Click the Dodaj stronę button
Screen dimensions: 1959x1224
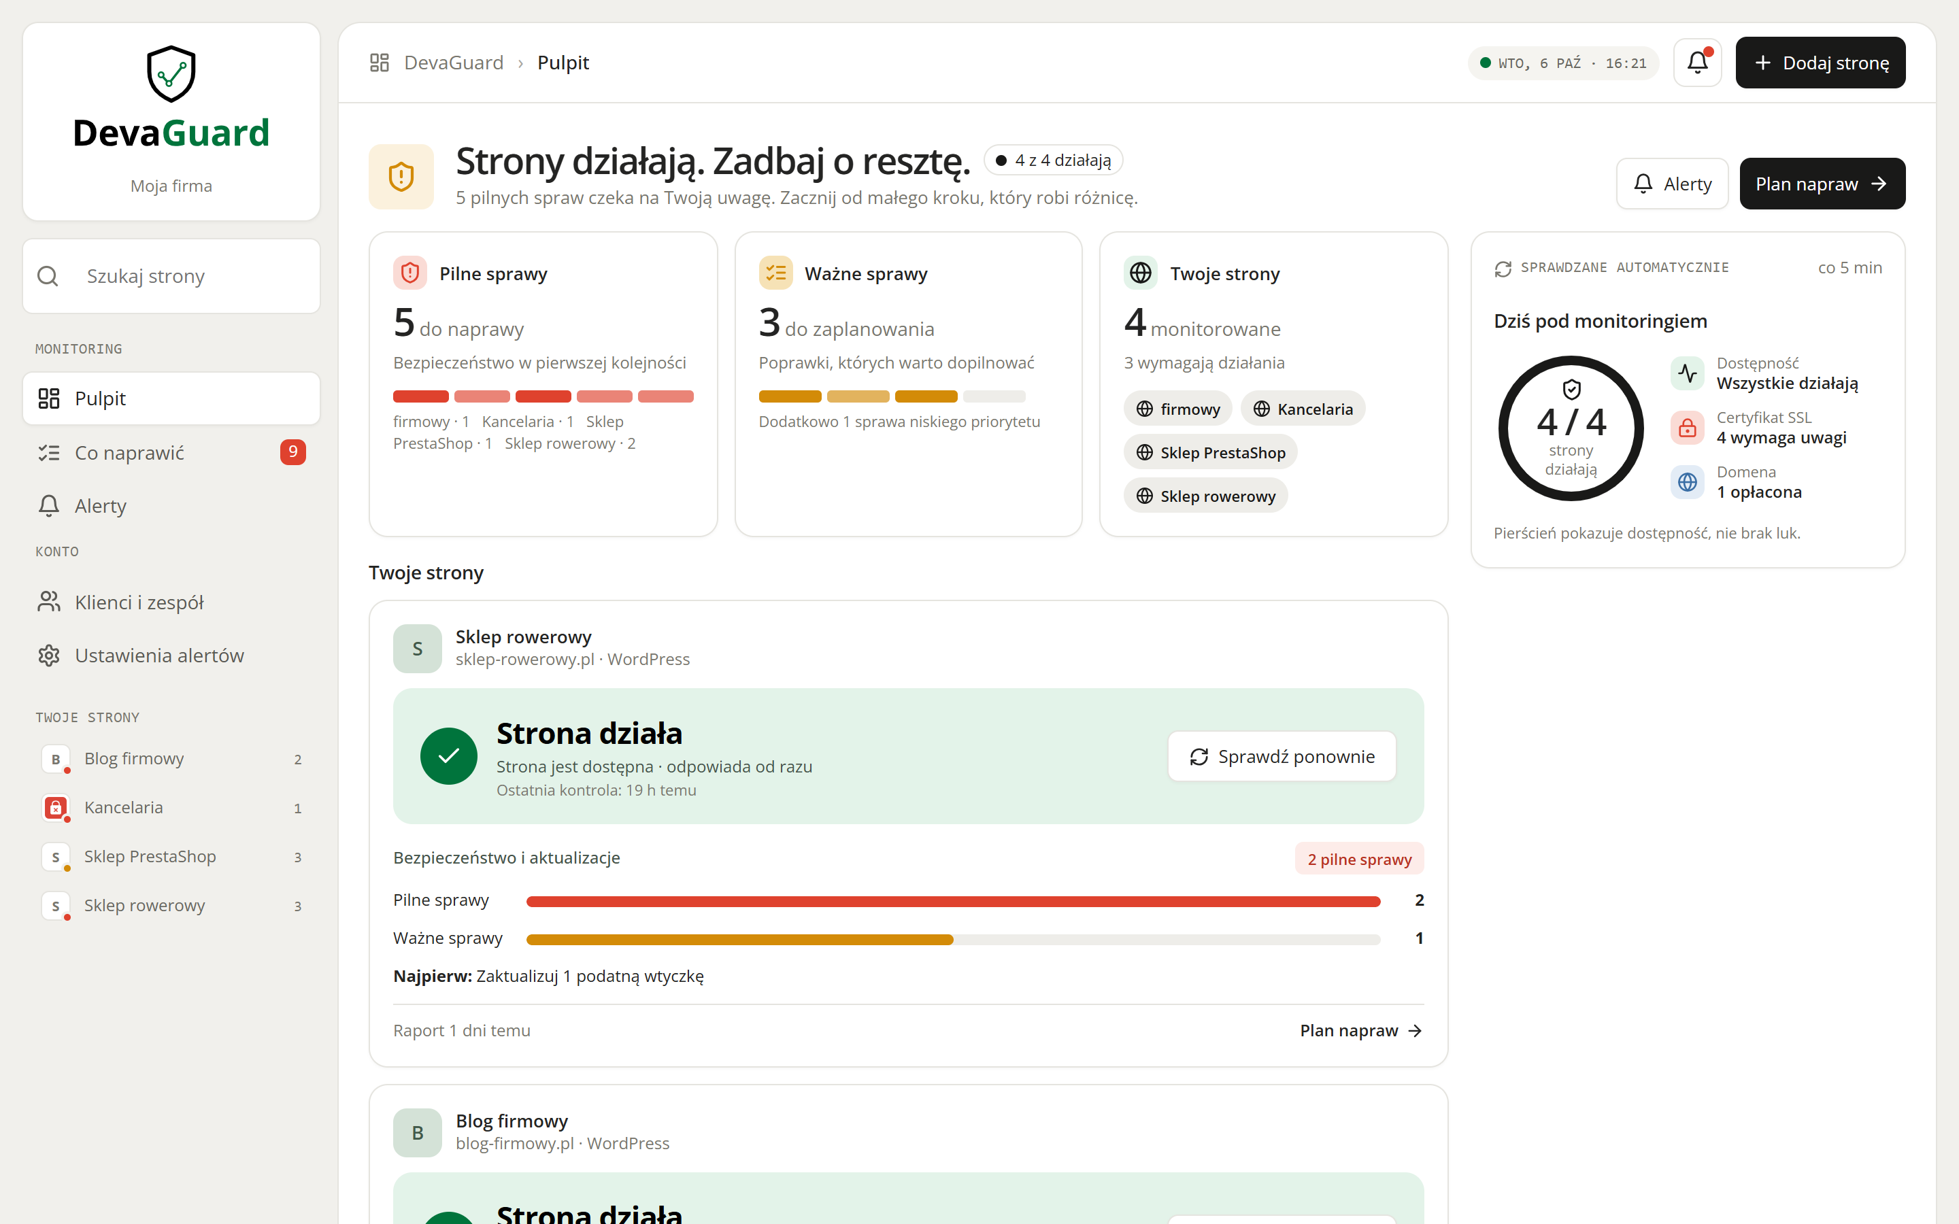(x=1820, y=63)
